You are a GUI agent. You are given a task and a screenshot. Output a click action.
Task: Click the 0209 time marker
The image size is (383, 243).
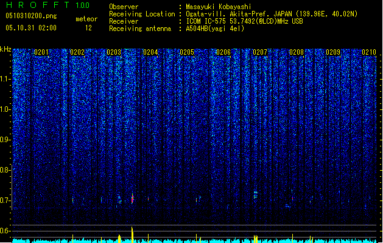(333, 52)
